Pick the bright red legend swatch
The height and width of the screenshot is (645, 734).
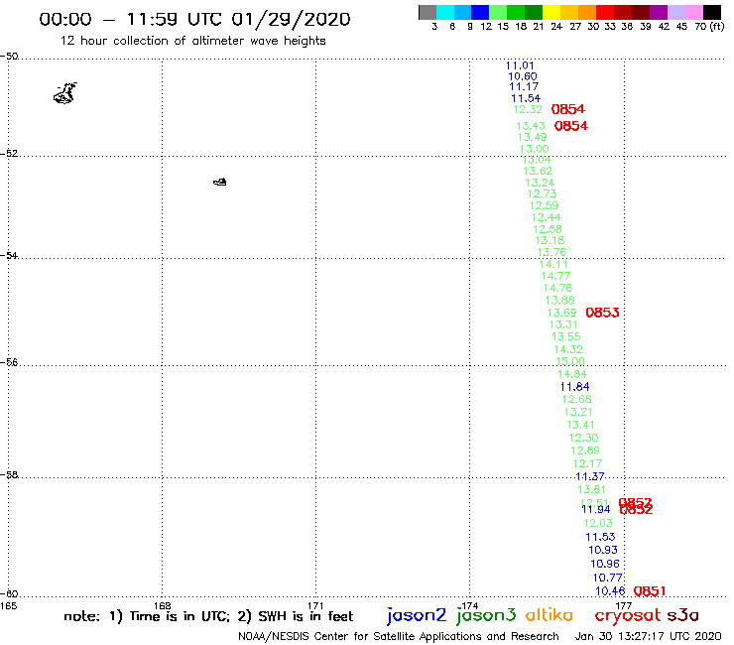point(605,13)
